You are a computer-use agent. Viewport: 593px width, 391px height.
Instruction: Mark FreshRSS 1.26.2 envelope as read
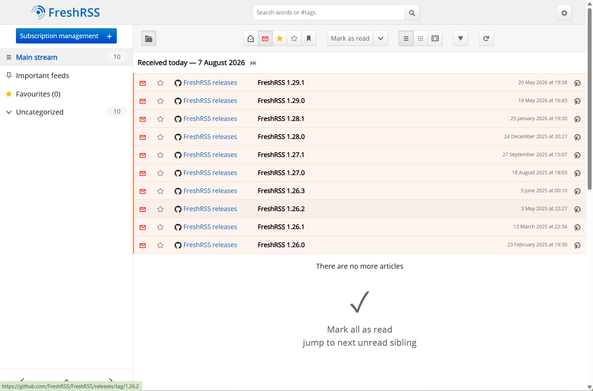pyautogui.click(x=143, y=209)
